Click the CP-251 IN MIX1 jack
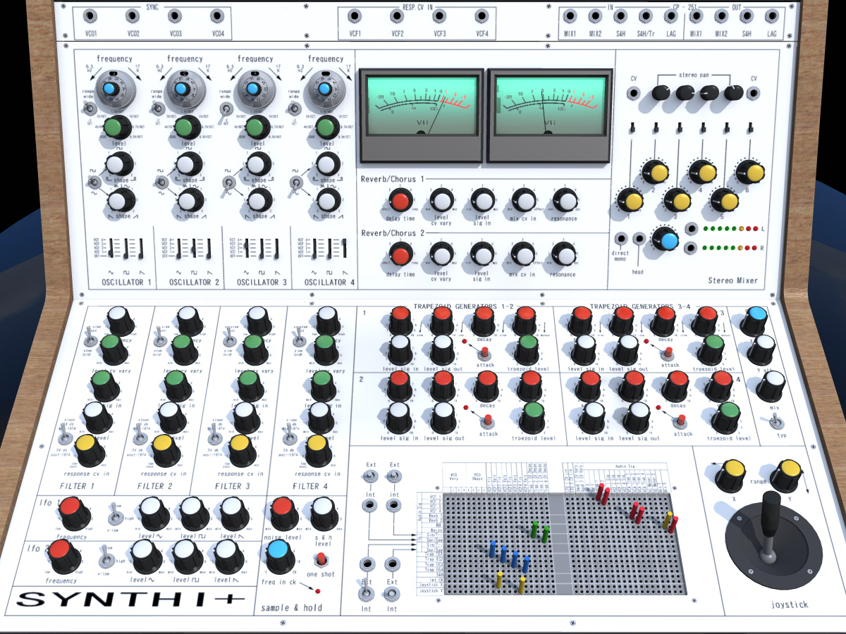 point(570,15)
